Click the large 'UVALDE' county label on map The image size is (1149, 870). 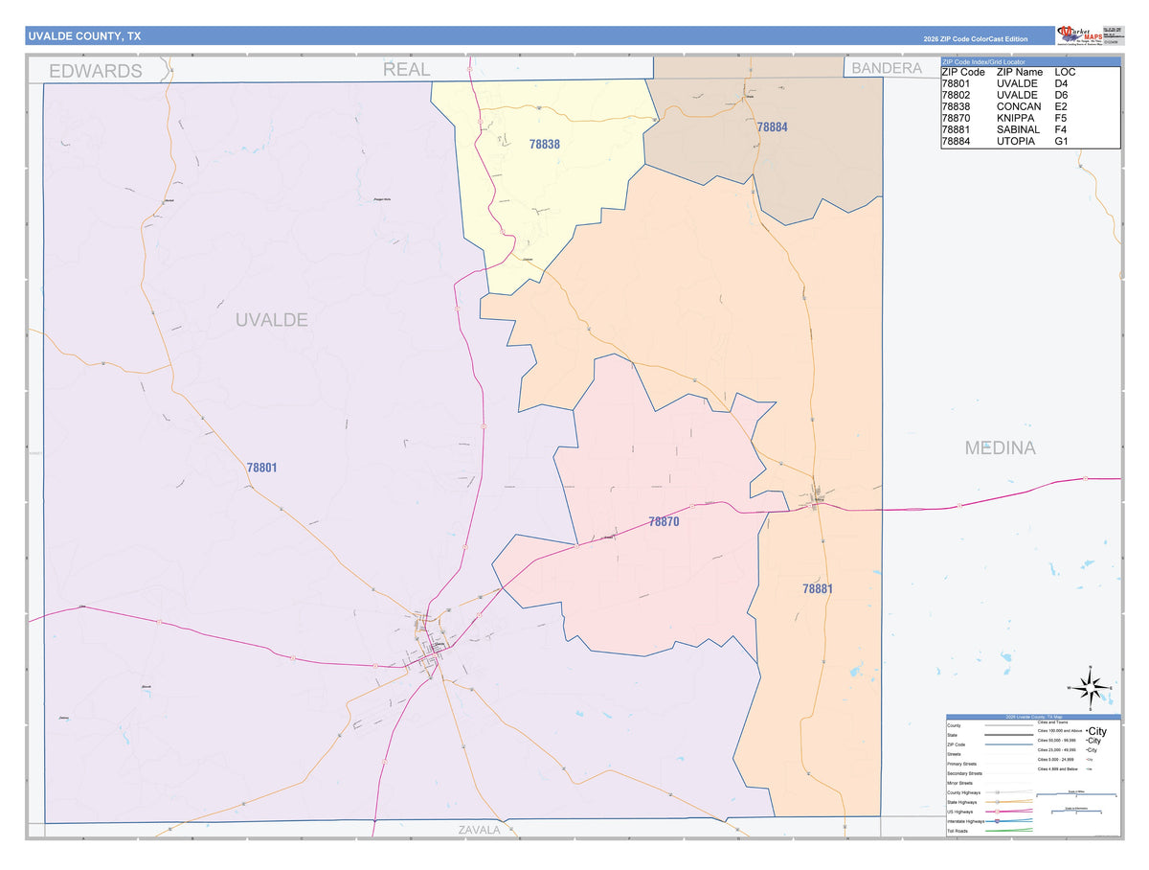coord(272,320)
